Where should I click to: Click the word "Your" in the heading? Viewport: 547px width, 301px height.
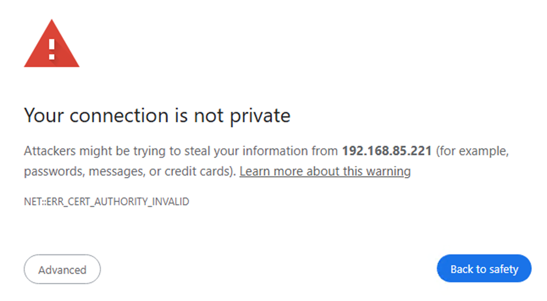pyautogui.click(x=44, y=116)
